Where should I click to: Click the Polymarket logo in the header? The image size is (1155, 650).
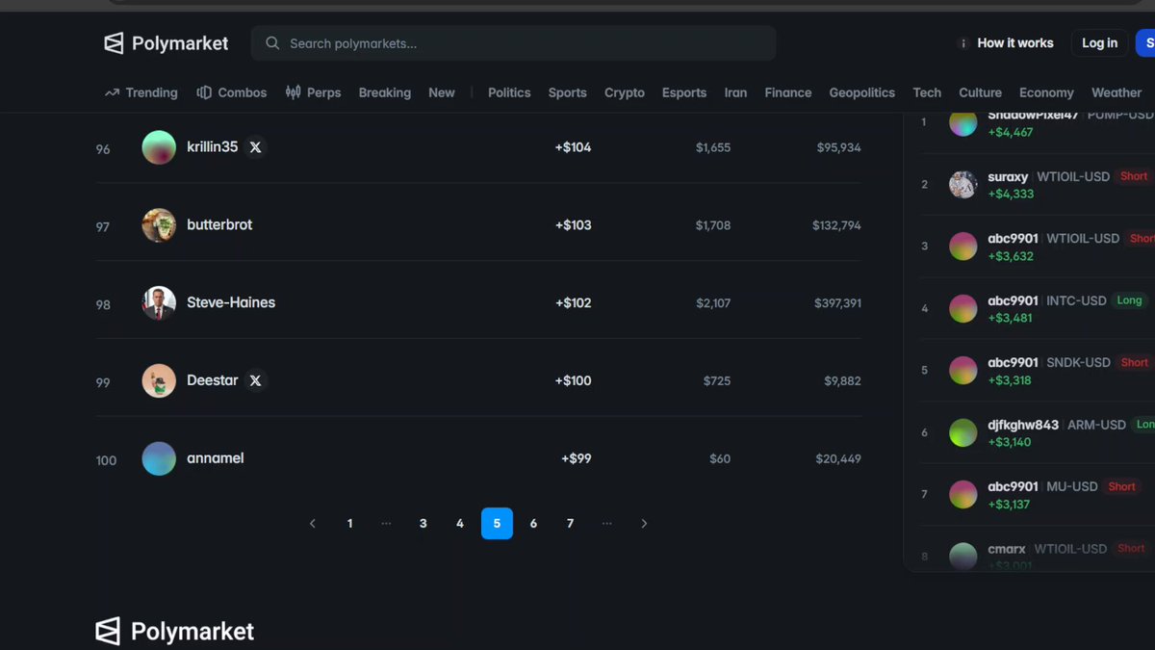(x=167, y=43)
